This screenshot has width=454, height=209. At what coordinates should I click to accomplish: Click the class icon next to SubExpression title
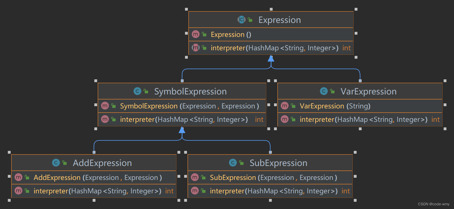click(233, 163)
